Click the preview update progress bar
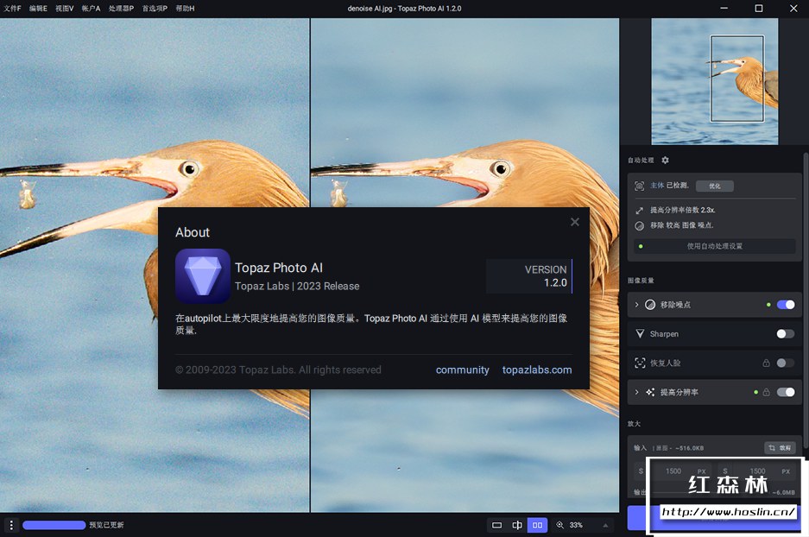This screenshot has height=537, width=809. coord(54,525)
